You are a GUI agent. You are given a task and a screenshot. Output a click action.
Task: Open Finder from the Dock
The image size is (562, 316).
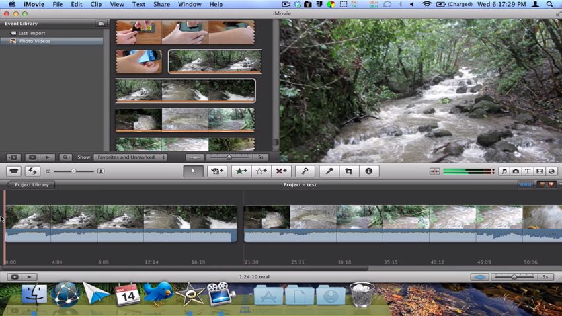34,294
